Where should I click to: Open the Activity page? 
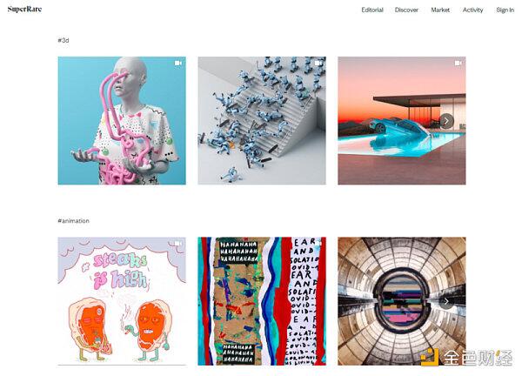[x=472, y=10]
